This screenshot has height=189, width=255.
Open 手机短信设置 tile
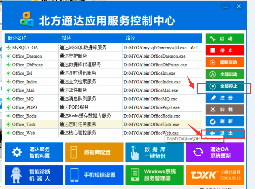click(94, 175)
